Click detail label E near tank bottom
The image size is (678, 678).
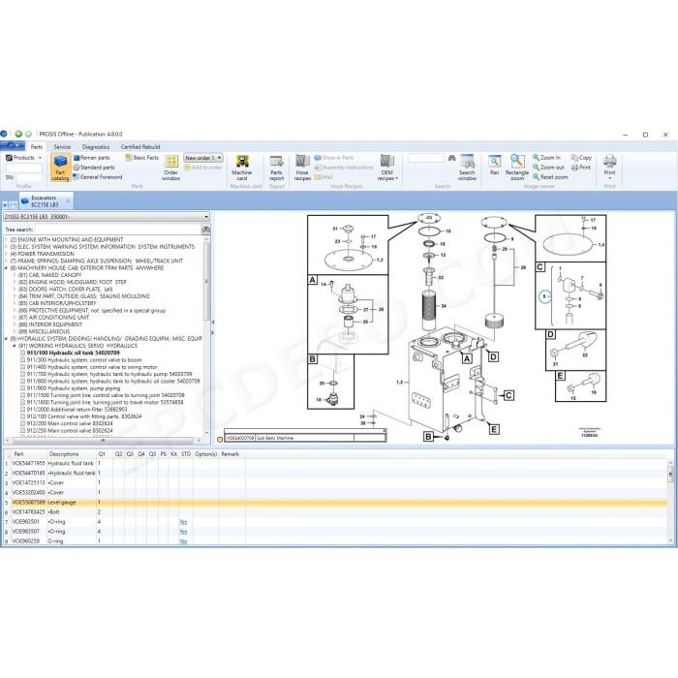[494, 429]
